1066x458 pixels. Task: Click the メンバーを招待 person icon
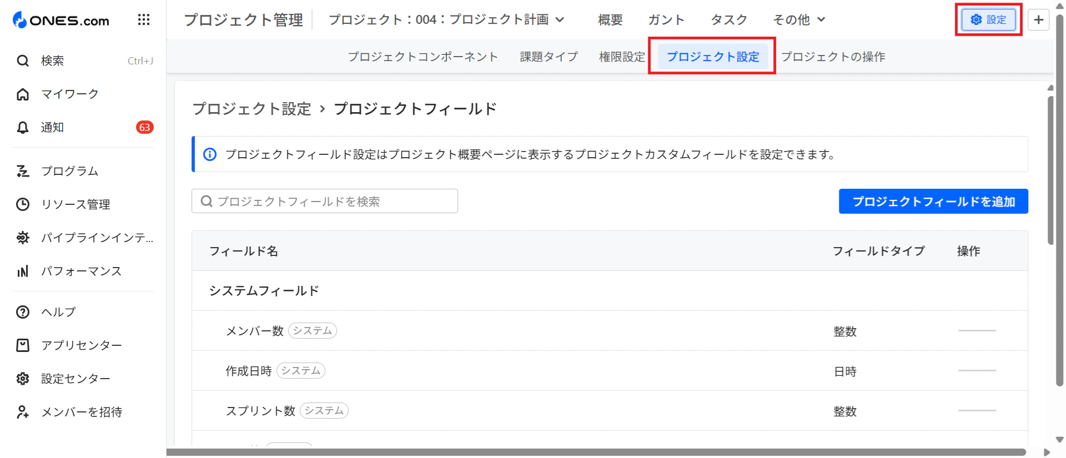coord(23,412)
